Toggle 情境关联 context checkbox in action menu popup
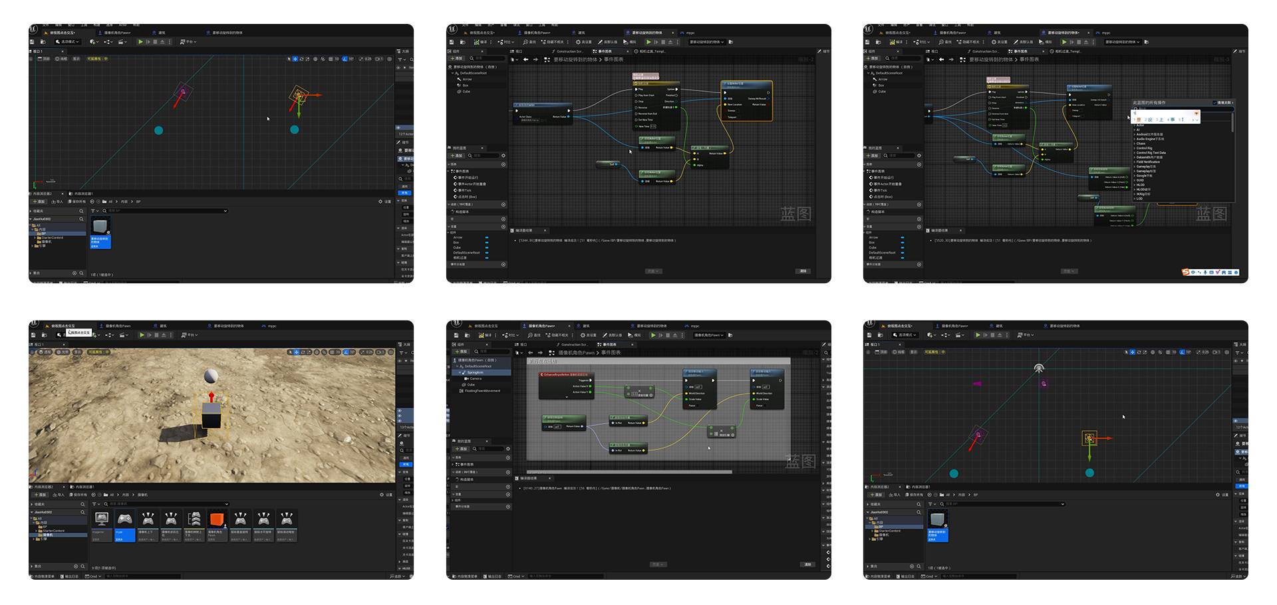1277x605 pixels. click(x=1214, y=102)
